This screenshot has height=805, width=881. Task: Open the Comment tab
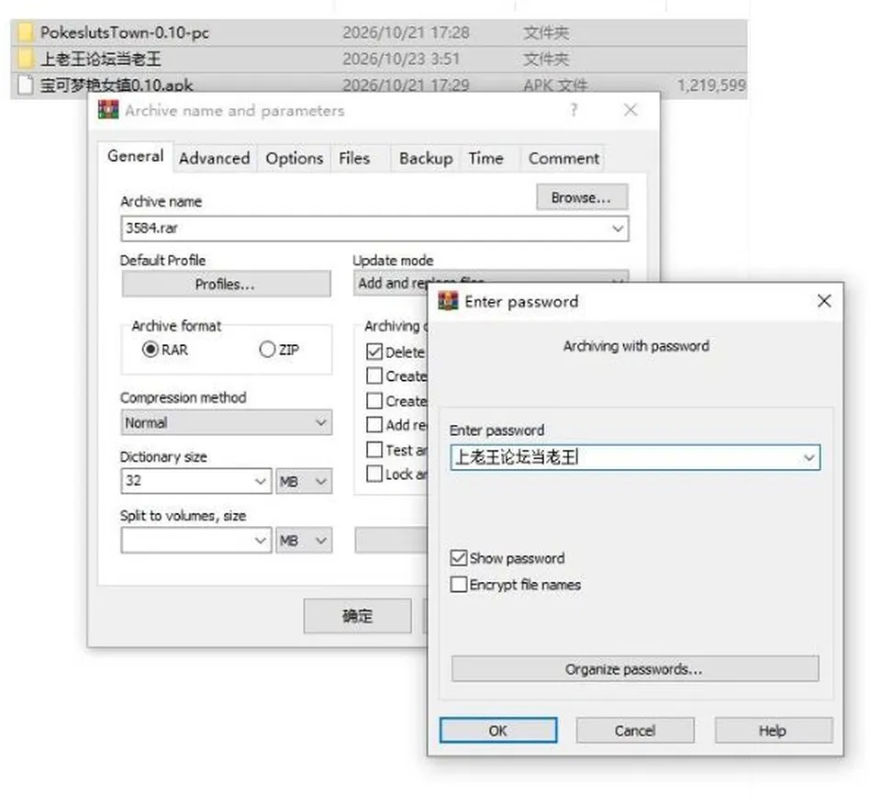point(563,159)
